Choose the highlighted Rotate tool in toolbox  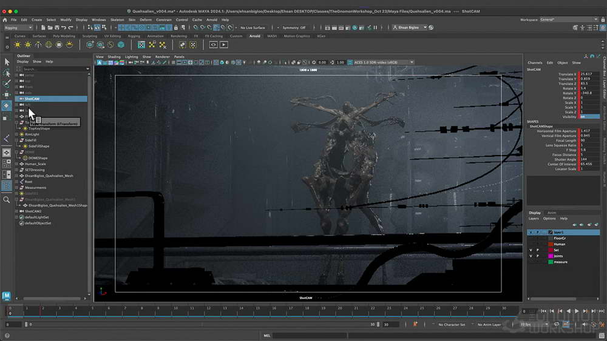(7, 105)
